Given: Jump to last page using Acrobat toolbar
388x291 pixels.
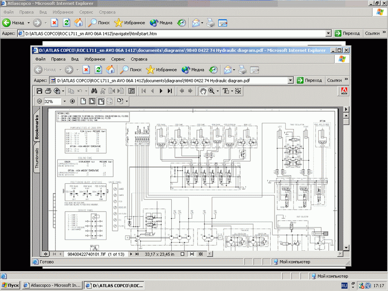Looking at the screenshot, I should [170, 91].
